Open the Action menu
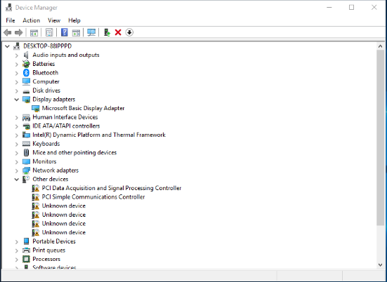The image size is (387, 282). coord(32,20)
